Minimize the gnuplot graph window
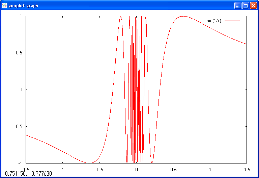 [238, 6]
